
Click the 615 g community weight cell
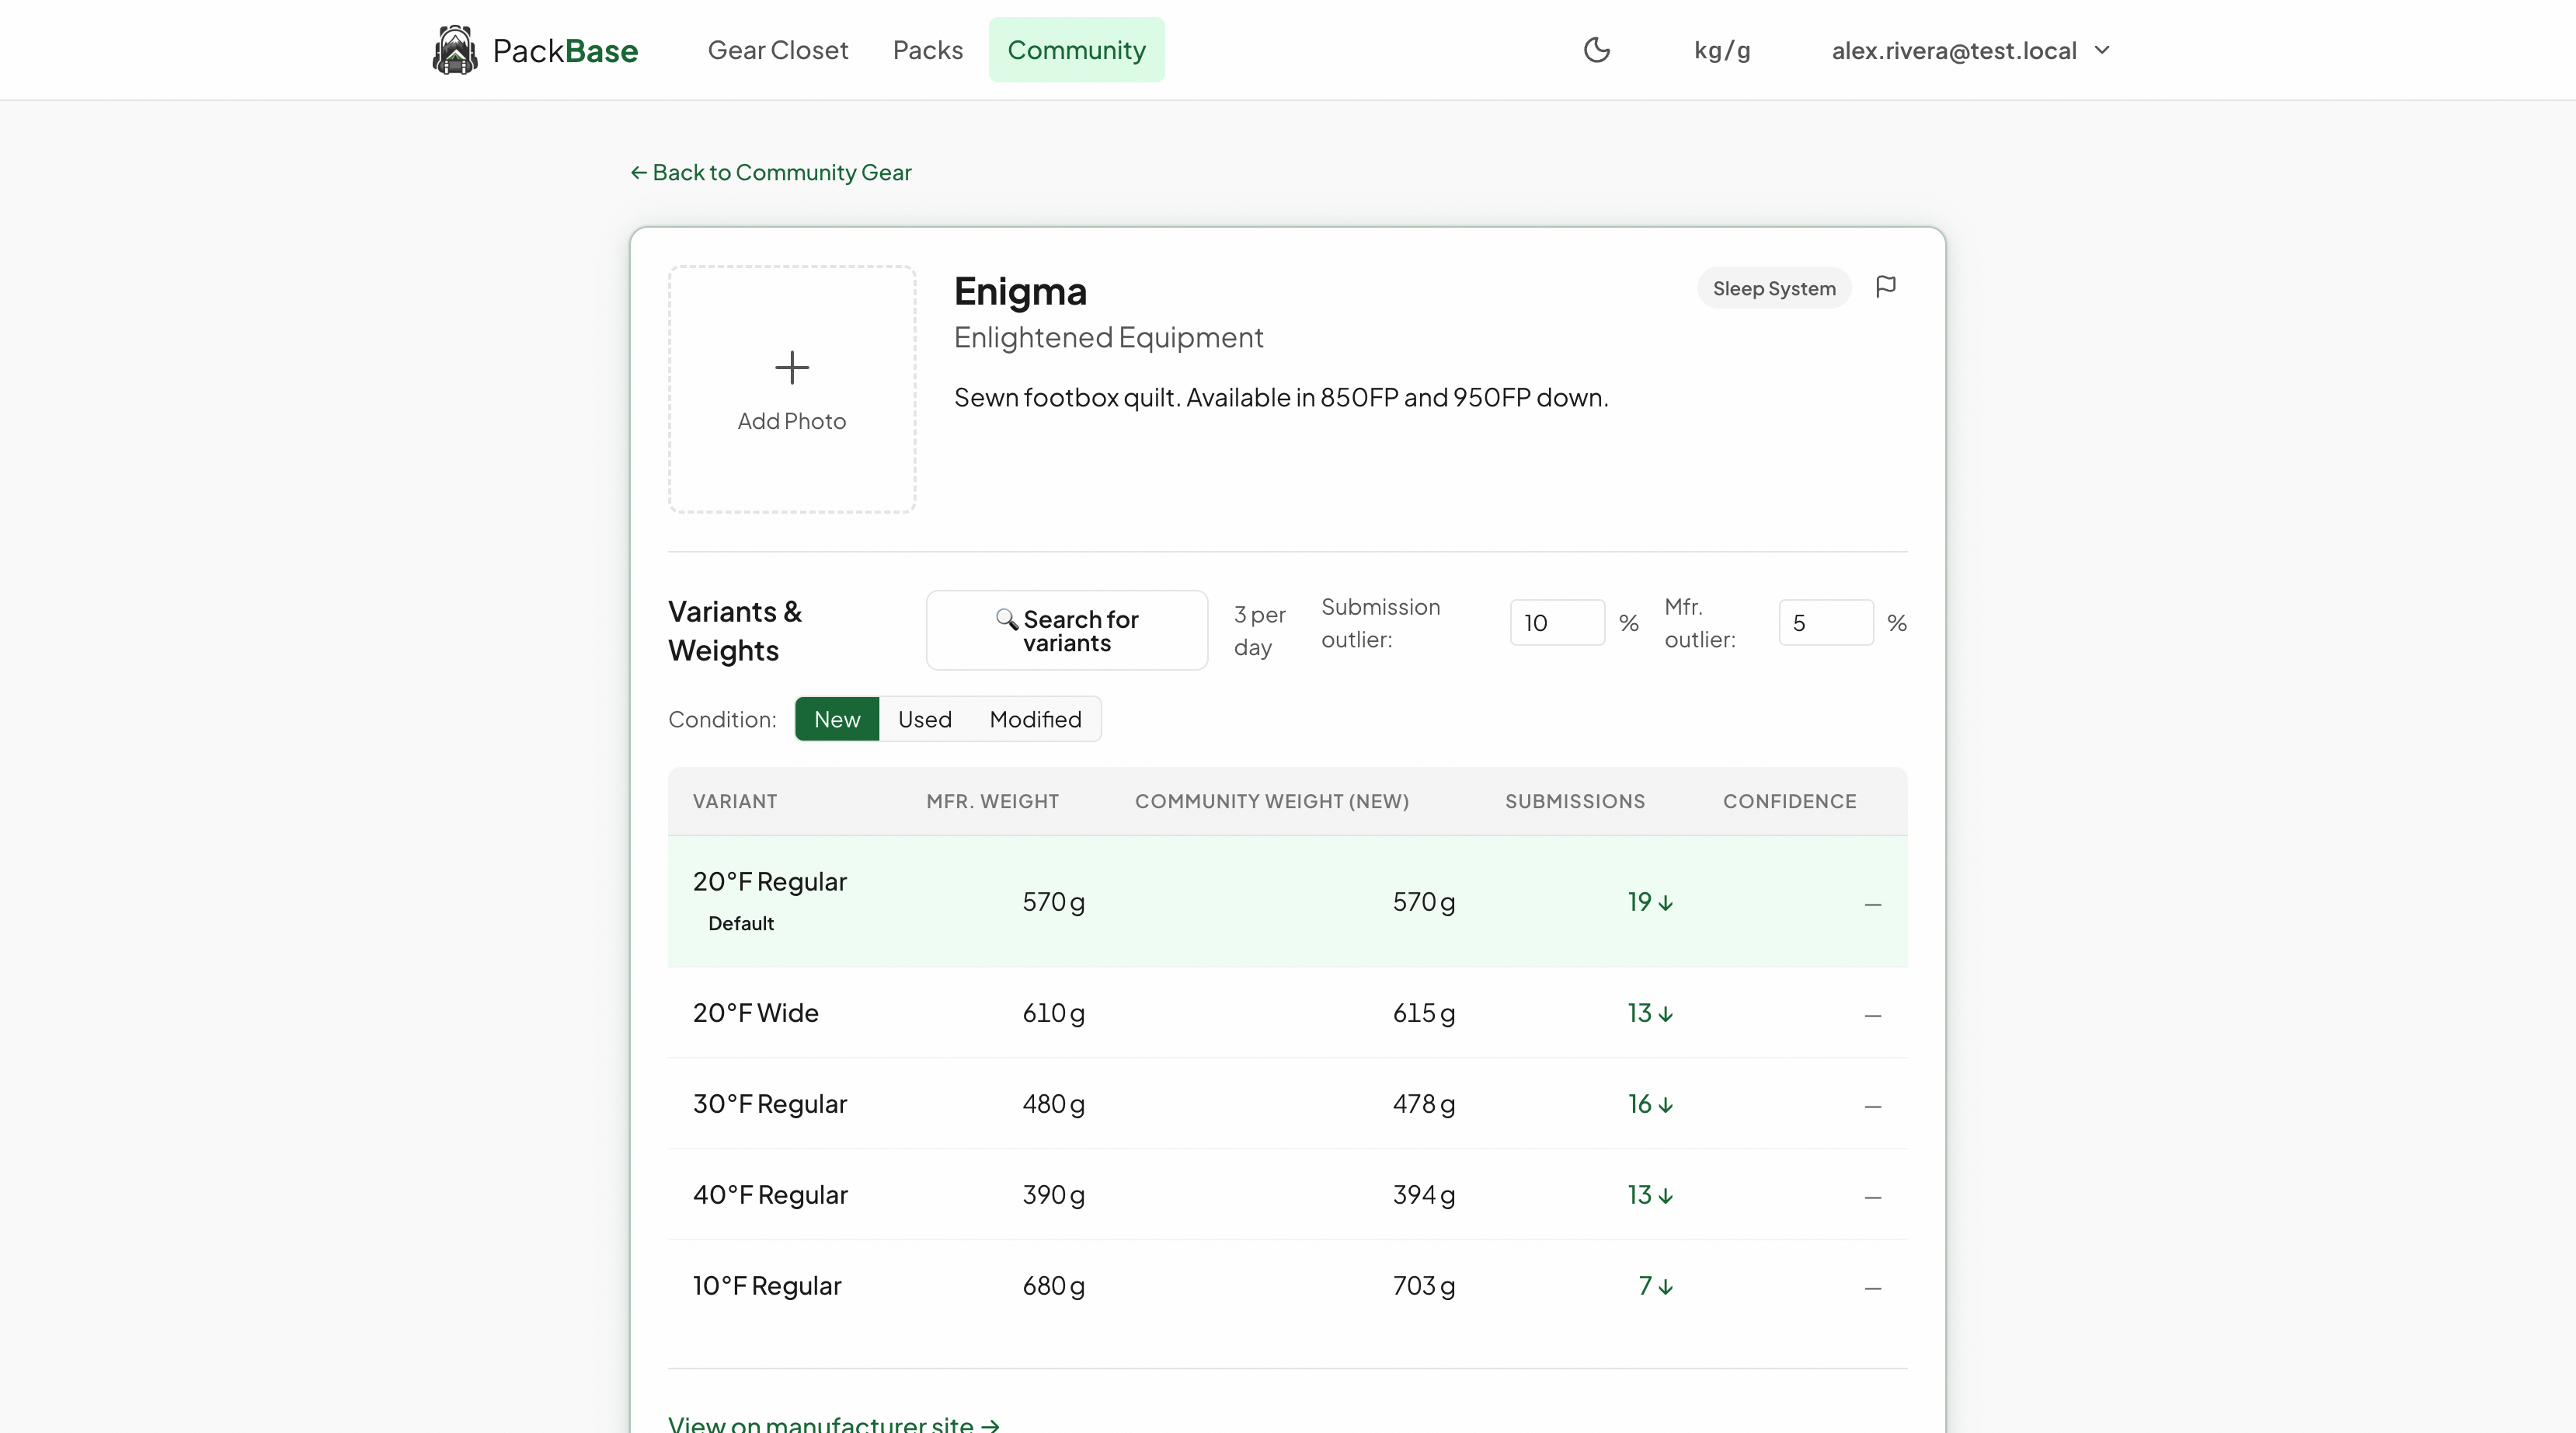1424,1013
